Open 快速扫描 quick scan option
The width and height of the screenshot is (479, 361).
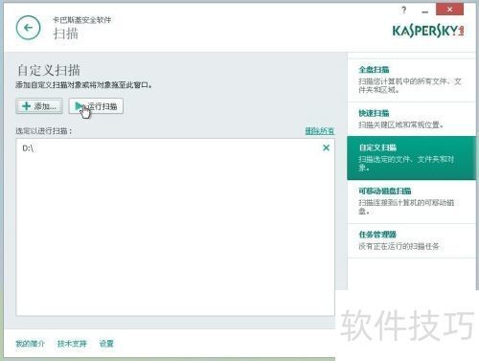click(x=411, y=119)
